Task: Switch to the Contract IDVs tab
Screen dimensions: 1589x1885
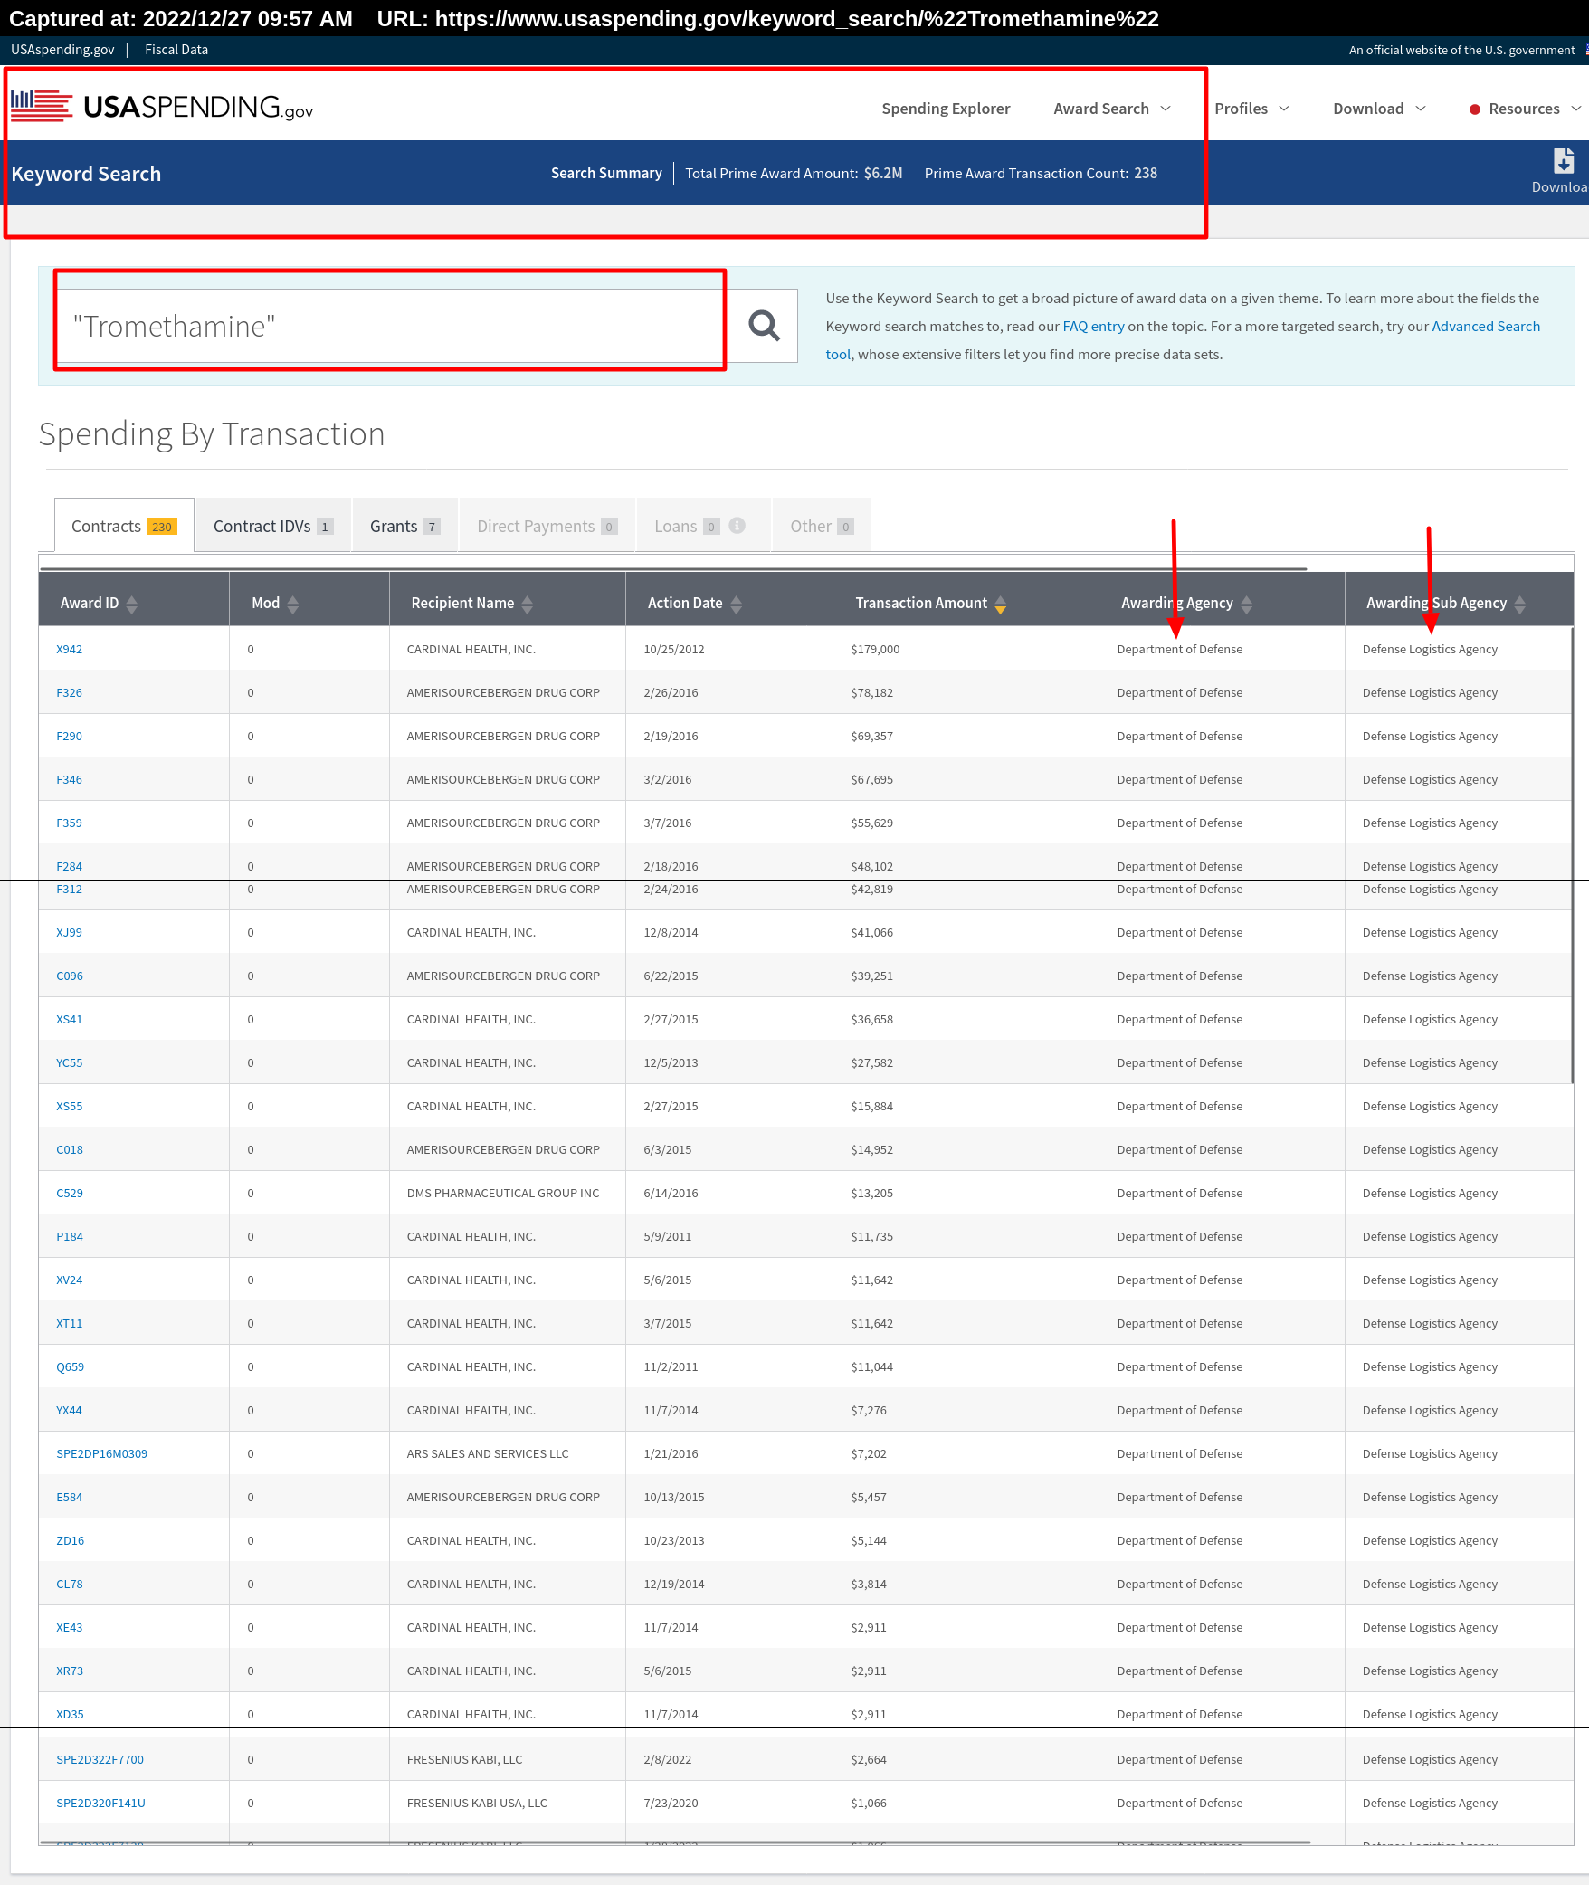Action: pos(272,525)
